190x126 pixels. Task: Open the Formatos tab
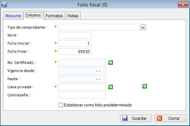pos(54,16)
